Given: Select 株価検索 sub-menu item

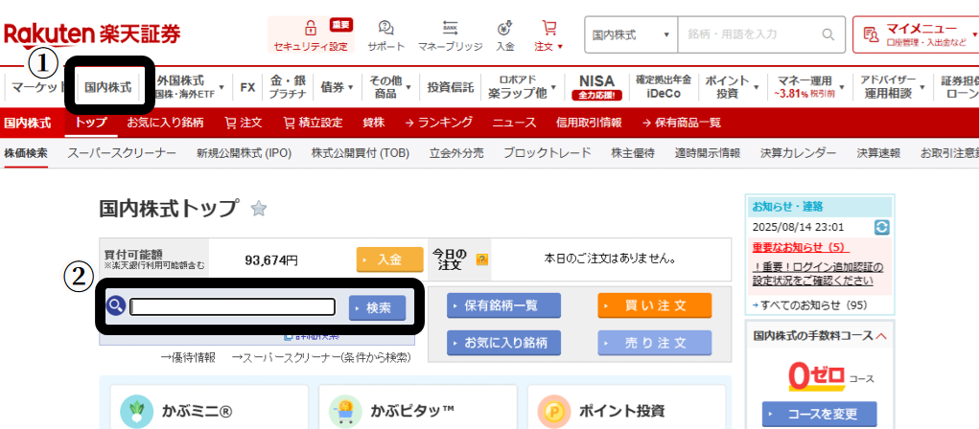Looking at the screenshot, I should pyautogui.click(x=26, y=153).
